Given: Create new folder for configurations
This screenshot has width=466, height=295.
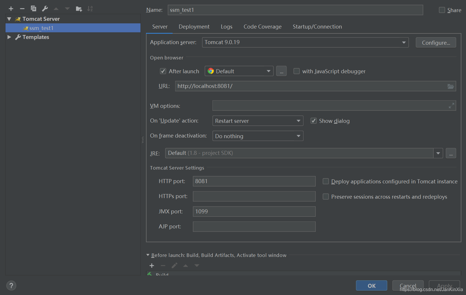Looking at the screenshot, I should pos(79,9).
